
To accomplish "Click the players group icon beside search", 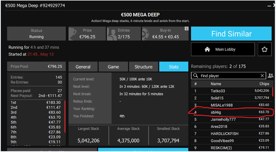I will point(270,76).
